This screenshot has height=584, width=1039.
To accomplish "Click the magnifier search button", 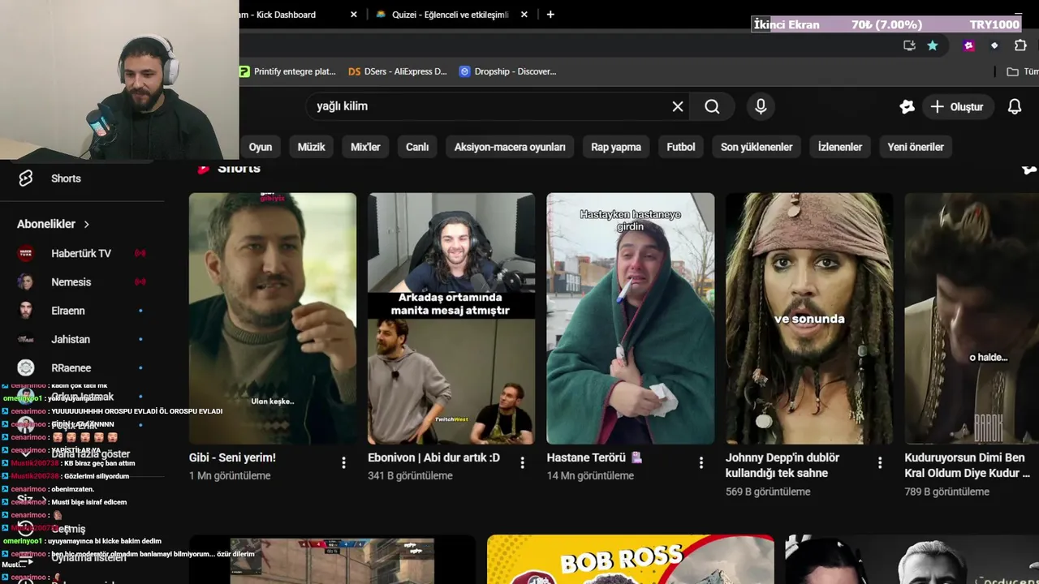I will coord(712,106).
